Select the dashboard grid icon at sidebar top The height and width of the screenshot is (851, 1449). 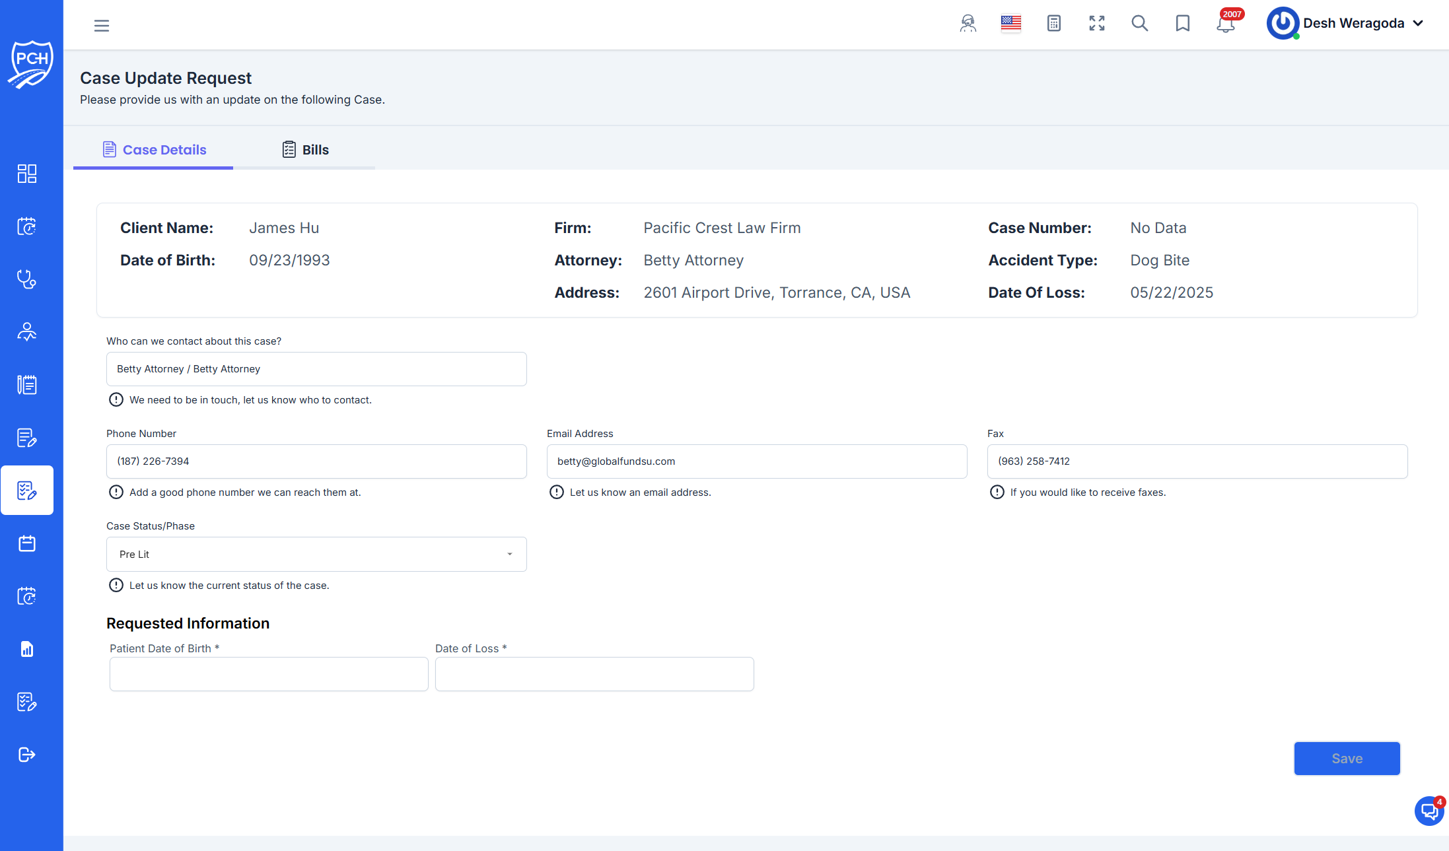pyautogui.click(x=26, y=174)
